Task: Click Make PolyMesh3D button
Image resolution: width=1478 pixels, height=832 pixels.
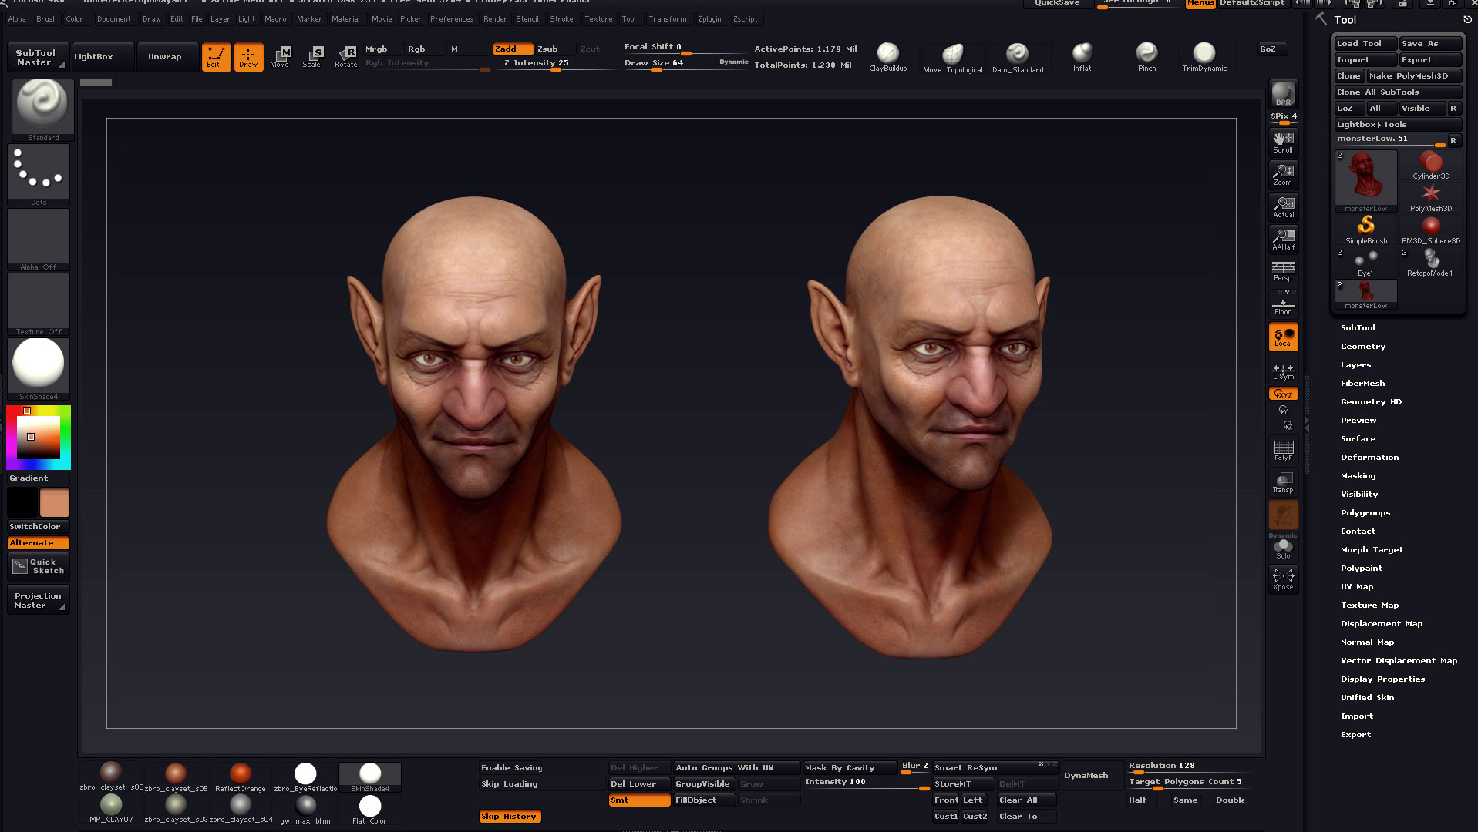Action: click(x=1414, y=76)
